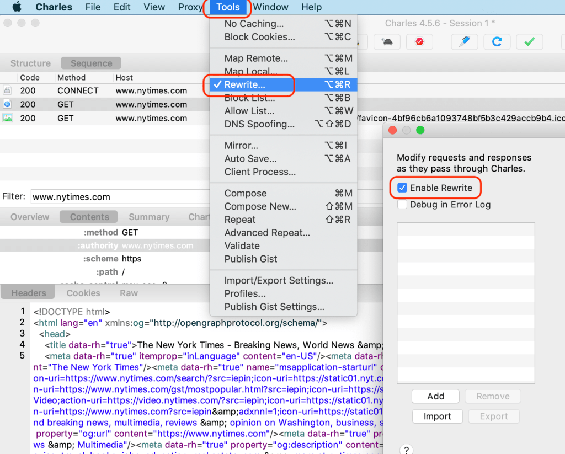Click the blue pen compose icon

point(464,42)
